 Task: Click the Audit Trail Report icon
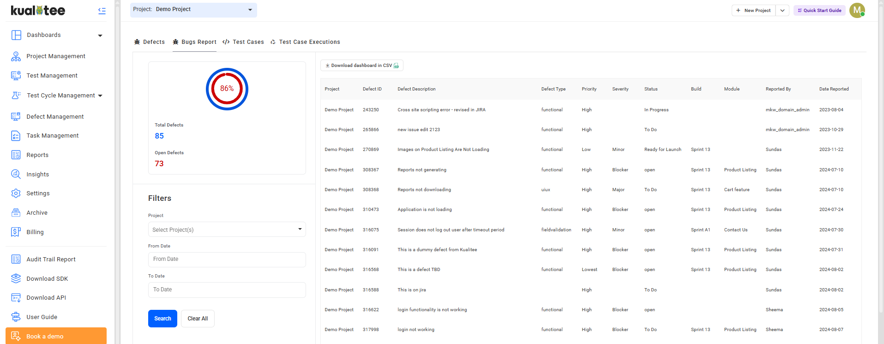(x=16, y=260)
